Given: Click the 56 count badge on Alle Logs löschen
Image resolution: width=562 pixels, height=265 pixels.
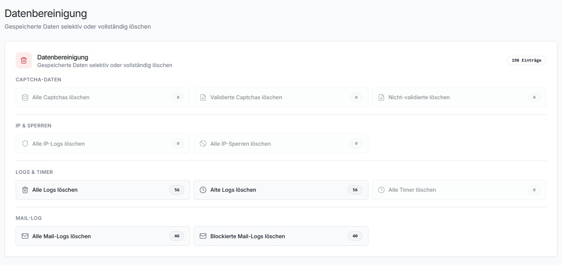Looking at the screenshot, I should point(177,189).
